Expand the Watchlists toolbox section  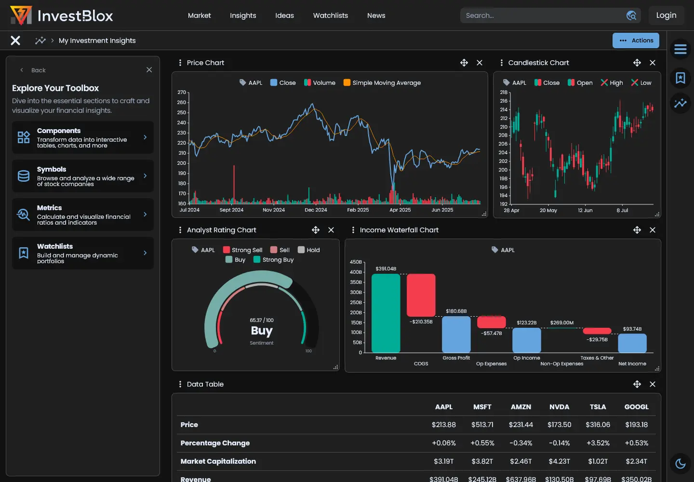click(83, 253)
